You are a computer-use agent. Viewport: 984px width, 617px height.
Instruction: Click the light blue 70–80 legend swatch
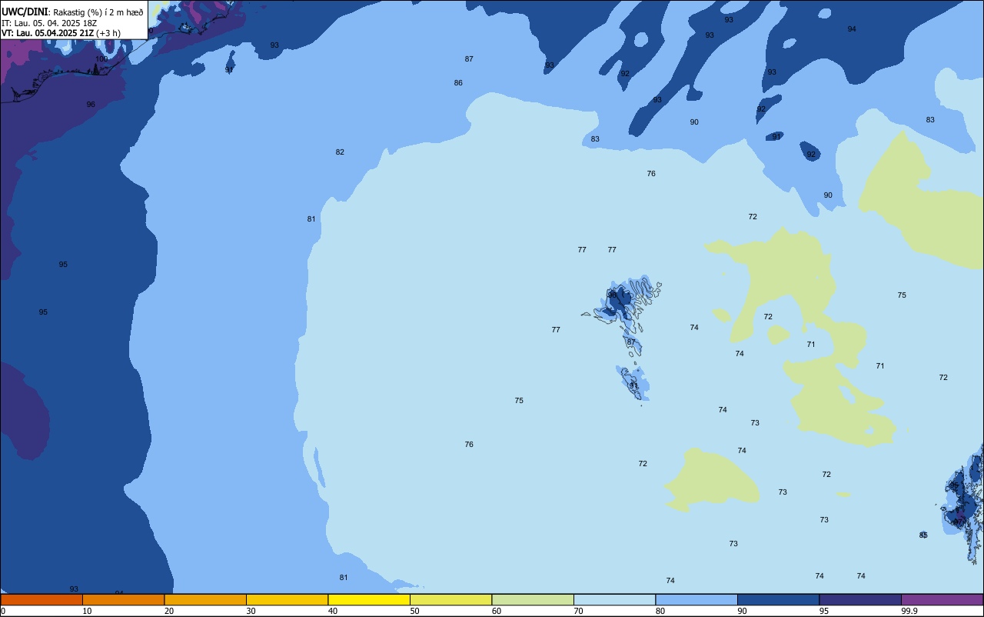(x=614, y=599)
